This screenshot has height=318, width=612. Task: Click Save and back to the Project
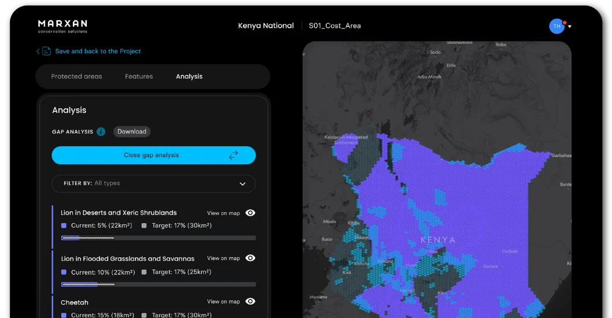click(98, 51)
